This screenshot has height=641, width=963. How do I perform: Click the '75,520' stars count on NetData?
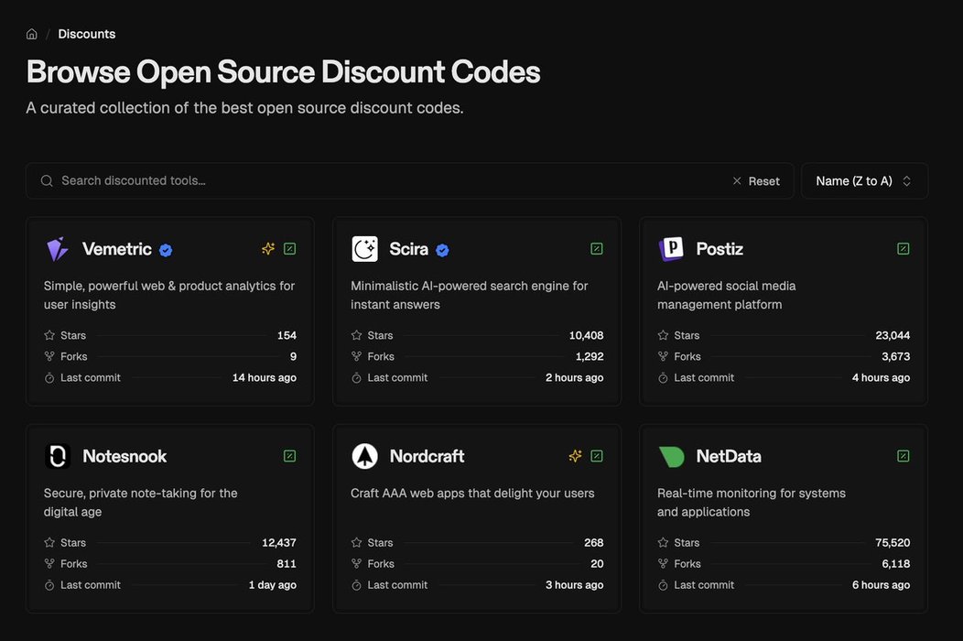pyautogui.click(x=893, y=542)
